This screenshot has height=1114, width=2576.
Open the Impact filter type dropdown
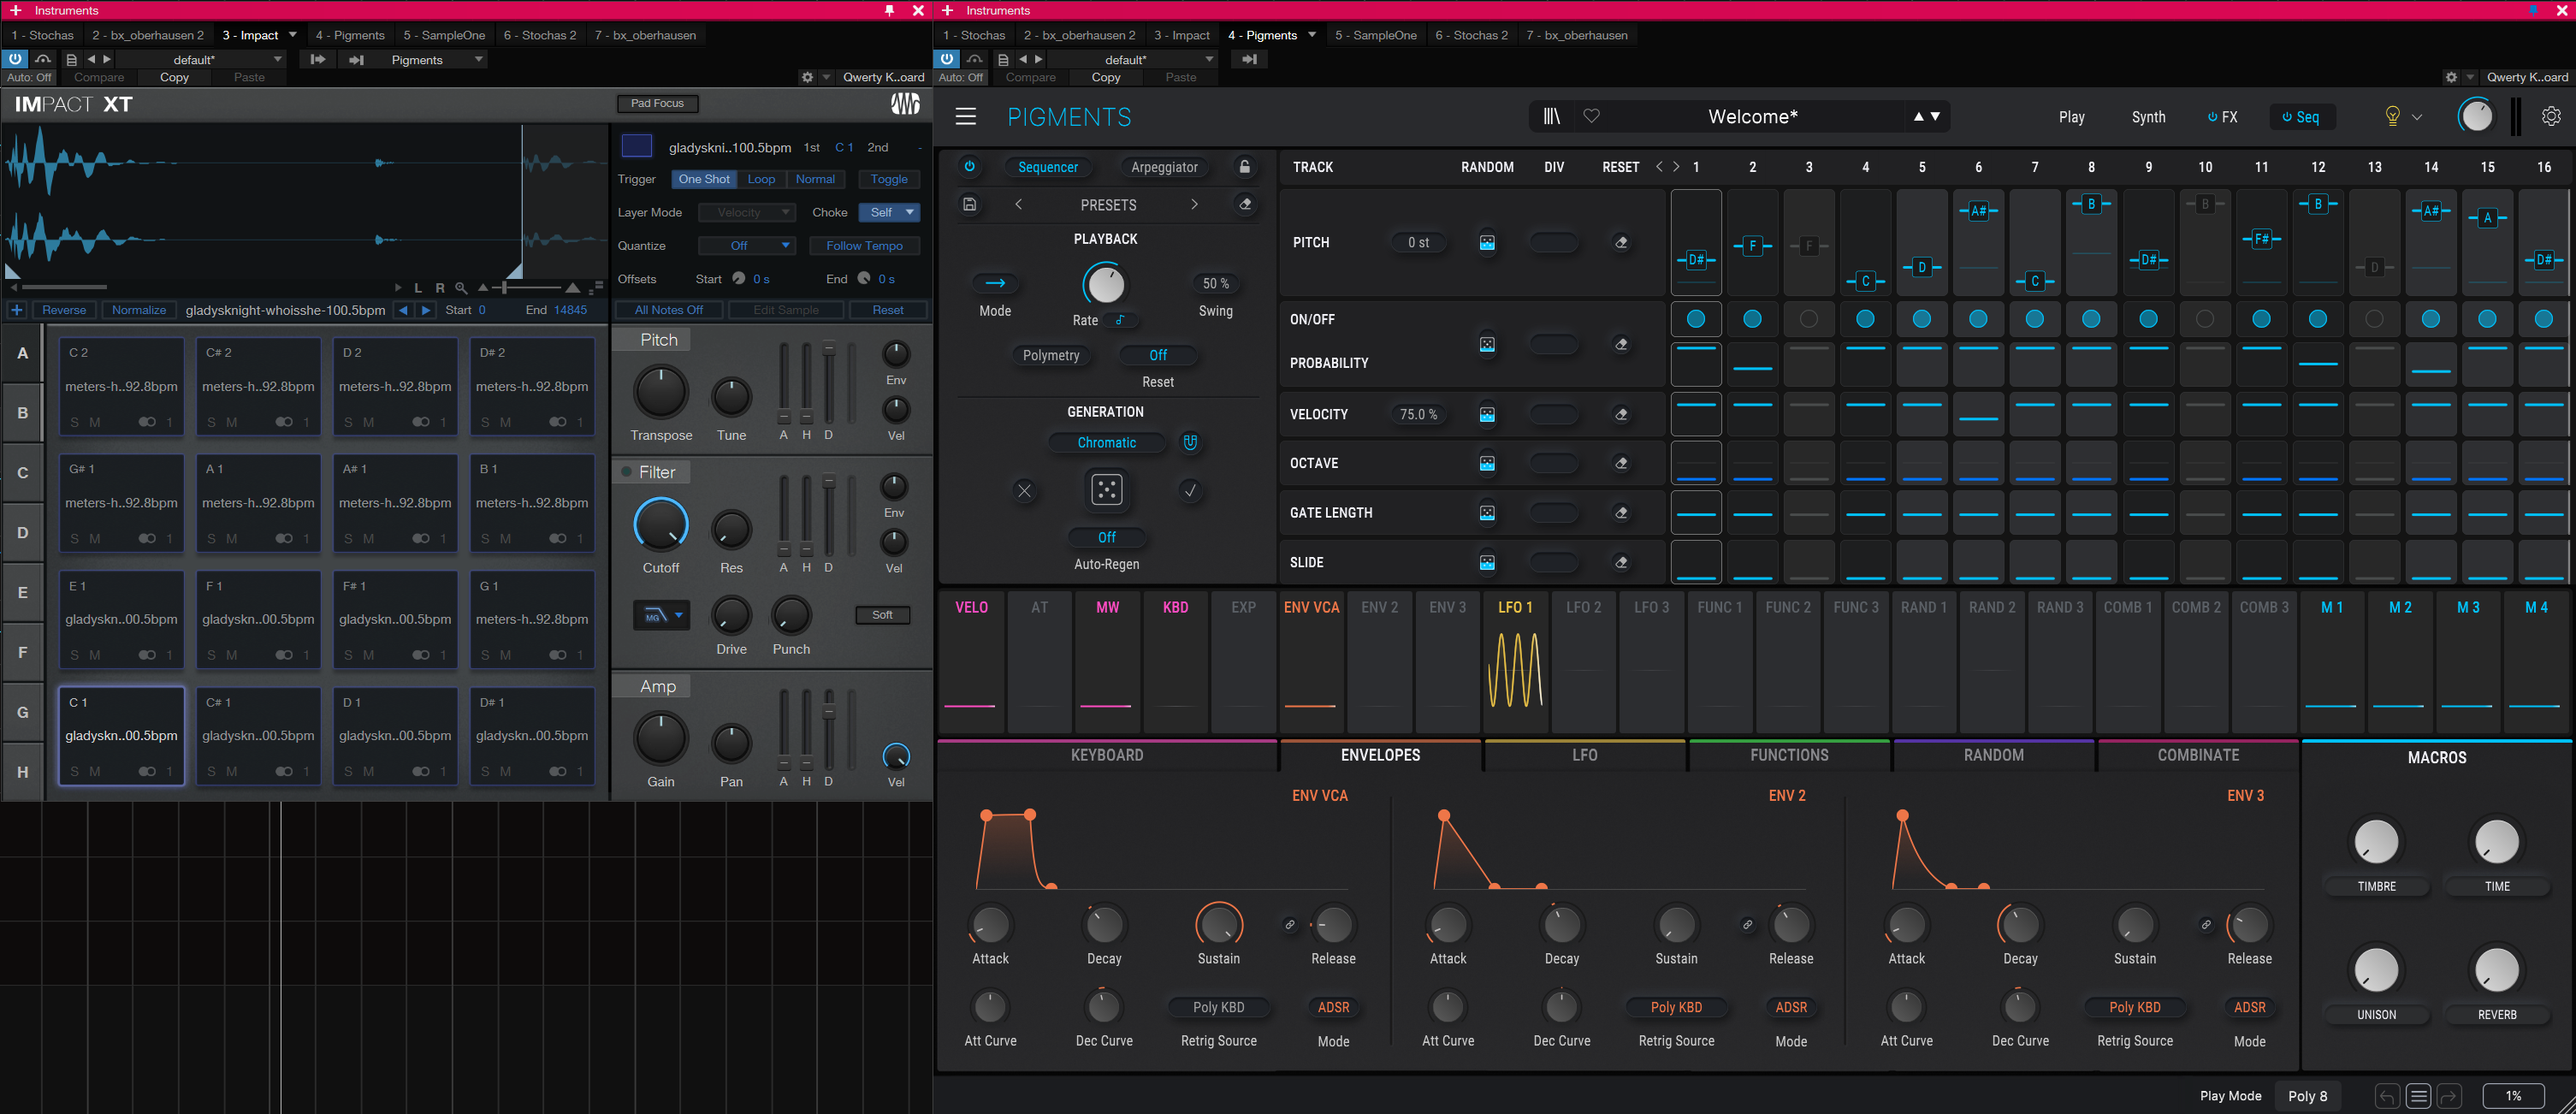coord(661,615)
